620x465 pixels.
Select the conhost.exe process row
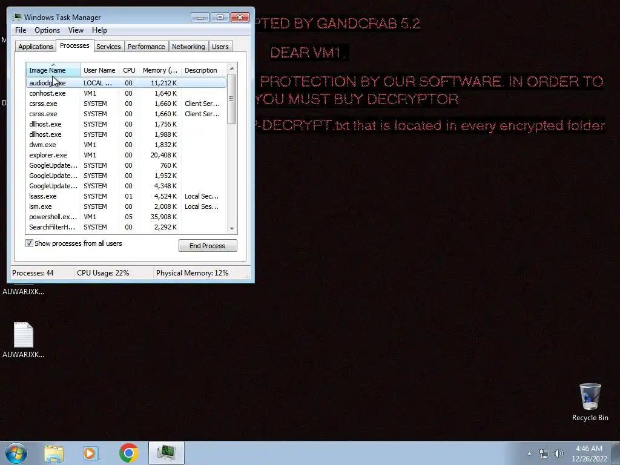(x=126, y=93)
